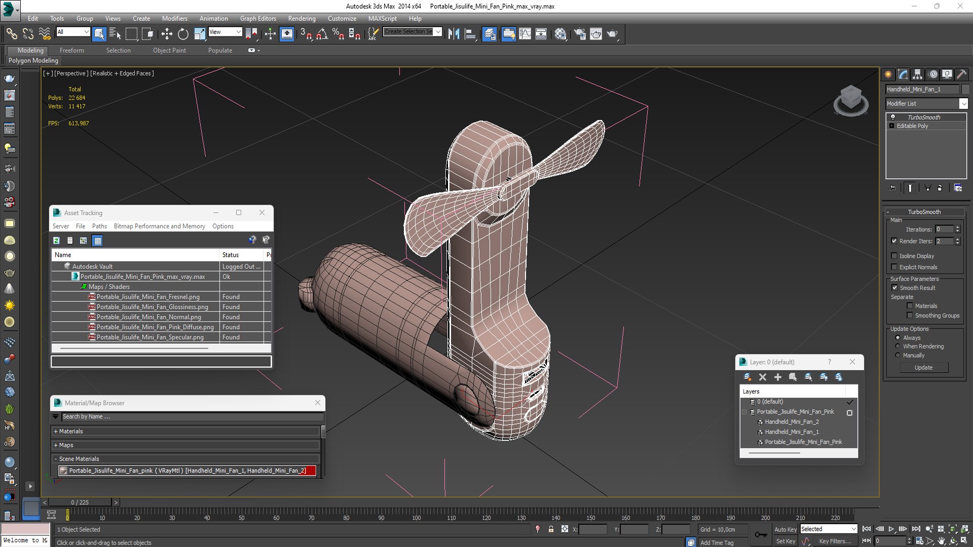Open the Rendering menu

coord(302,18)
